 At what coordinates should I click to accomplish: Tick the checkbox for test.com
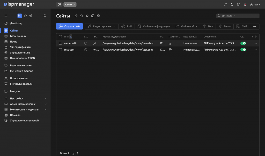[x=60, y=50]
